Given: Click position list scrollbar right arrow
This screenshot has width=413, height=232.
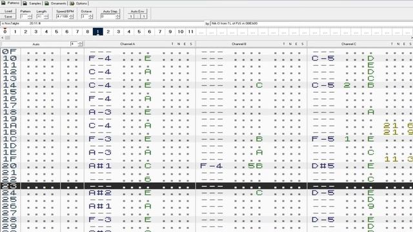Looking at the screenshot, I should pyautogui.click(x=412, y=38).
